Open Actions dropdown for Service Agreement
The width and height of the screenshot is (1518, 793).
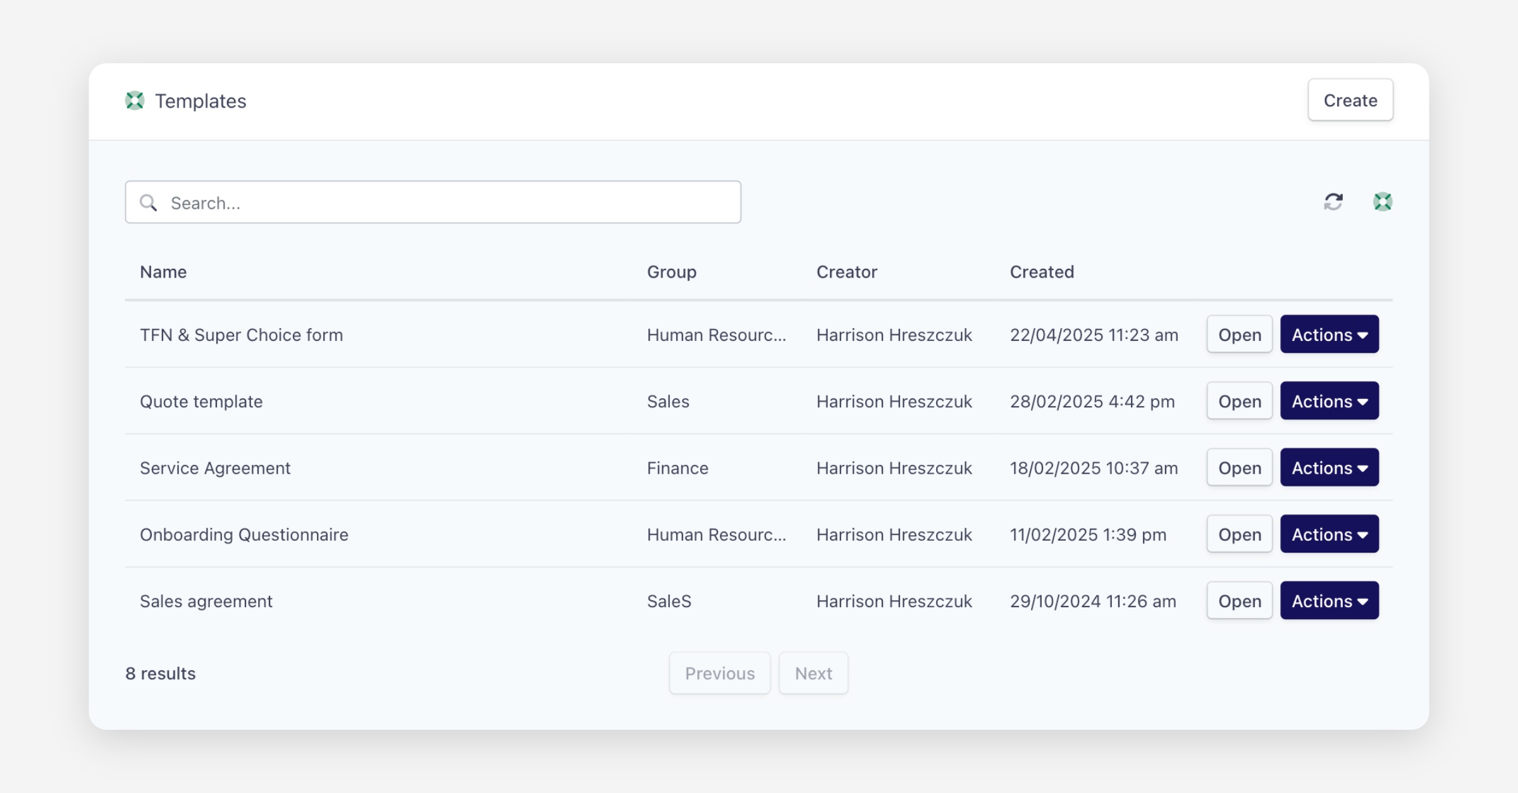pos(1329,468)
